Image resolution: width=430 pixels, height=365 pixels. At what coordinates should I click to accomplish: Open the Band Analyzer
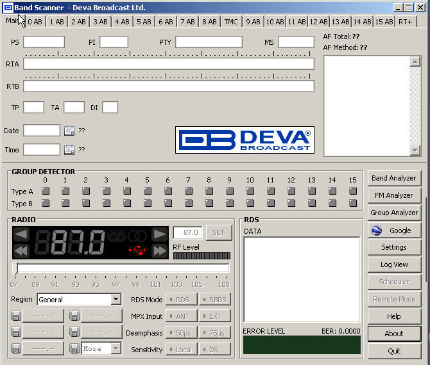point(394,178)
